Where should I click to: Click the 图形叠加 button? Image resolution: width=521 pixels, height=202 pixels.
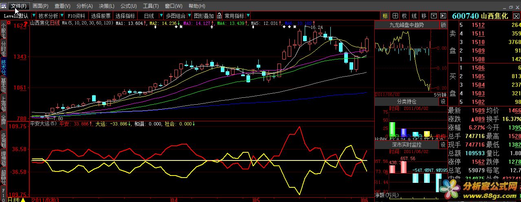point(204,16)
